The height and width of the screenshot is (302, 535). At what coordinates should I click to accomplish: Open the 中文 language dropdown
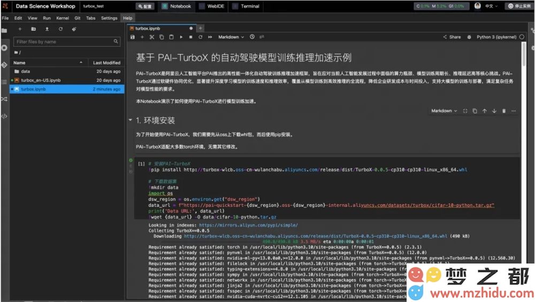click(x=491, y=6)
